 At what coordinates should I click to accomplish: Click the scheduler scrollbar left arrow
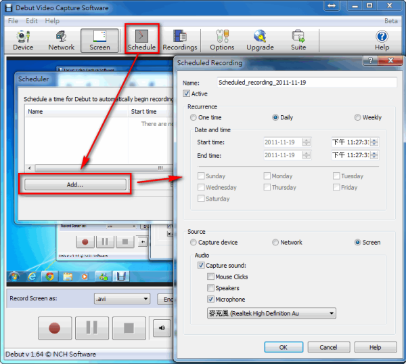[30, 168]
